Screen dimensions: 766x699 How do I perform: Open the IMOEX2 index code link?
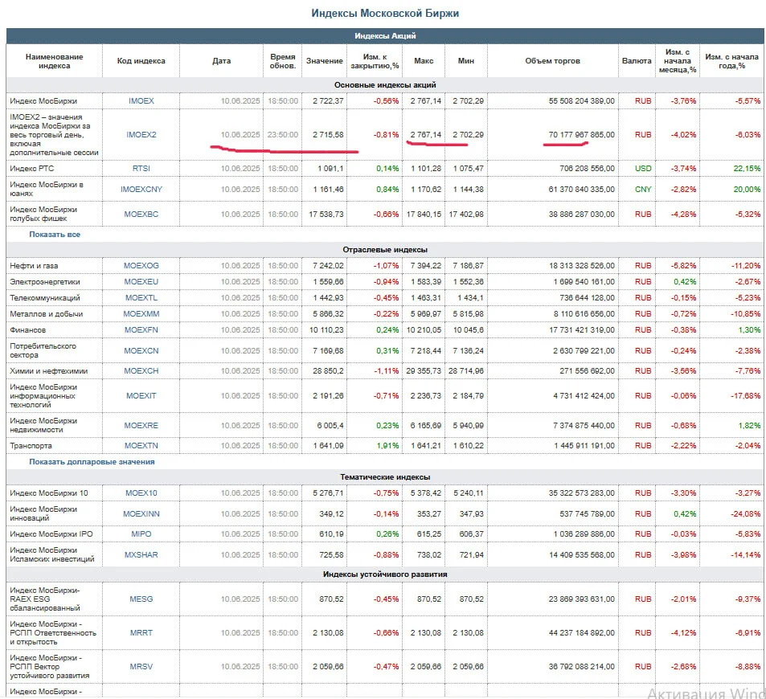click(x=141, y=134)
